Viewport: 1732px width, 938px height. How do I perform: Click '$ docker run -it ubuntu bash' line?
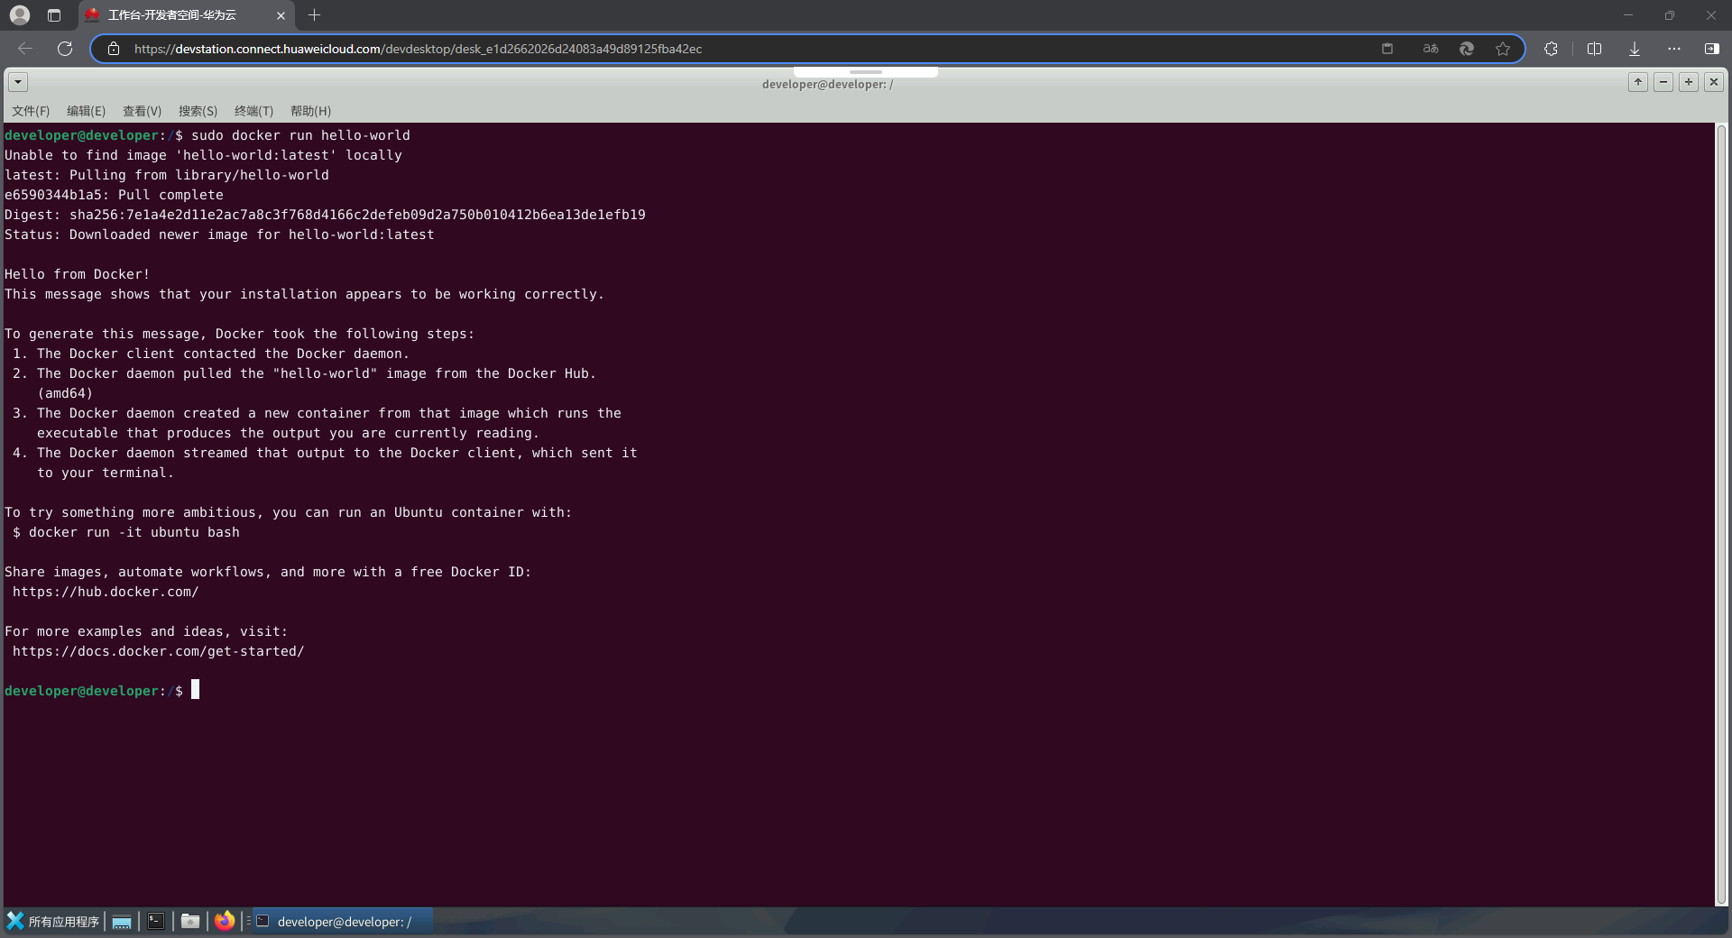point(126,532)
